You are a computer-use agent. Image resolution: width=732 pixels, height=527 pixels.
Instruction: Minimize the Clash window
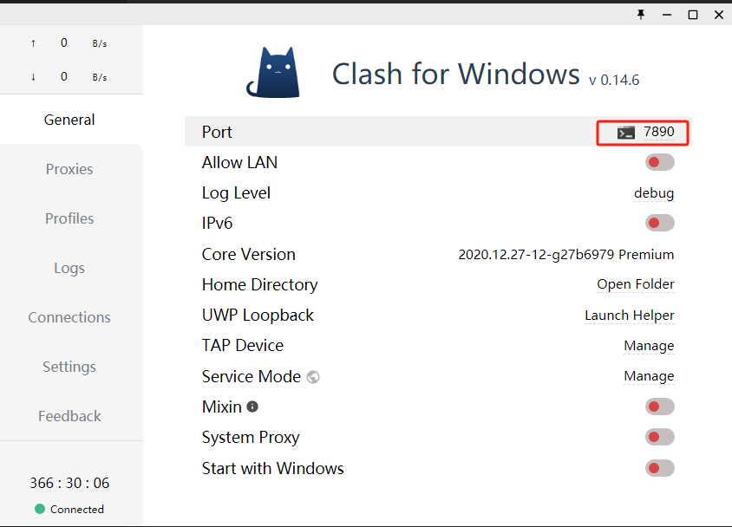tap(667, 15)
